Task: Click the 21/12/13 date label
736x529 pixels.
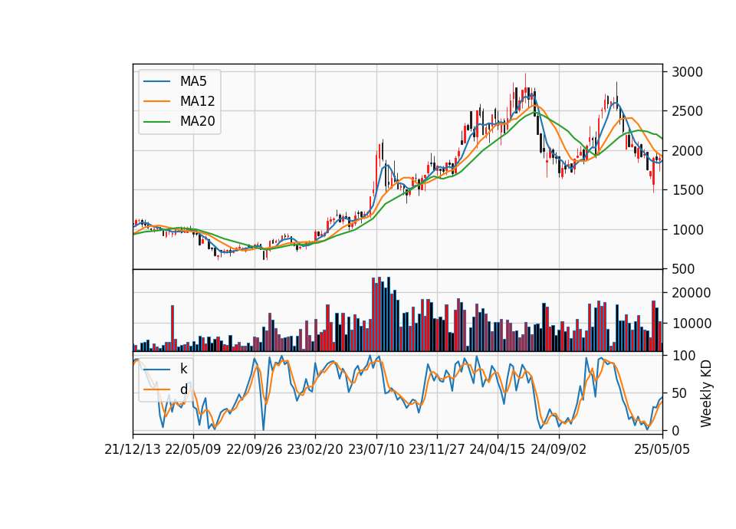Action: 133,449
